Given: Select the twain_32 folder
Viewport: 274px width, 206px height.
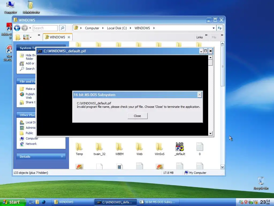Looking at the screenshot, I should click(x=100, y=149).
